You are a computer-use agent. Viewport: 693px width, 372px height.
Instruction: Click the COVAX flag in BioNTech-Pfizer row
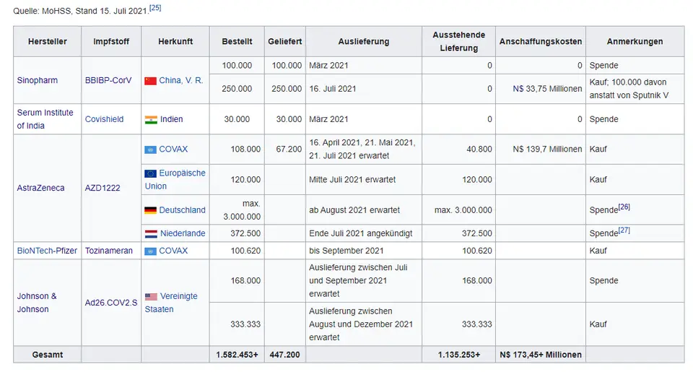[x=150, y=251]
